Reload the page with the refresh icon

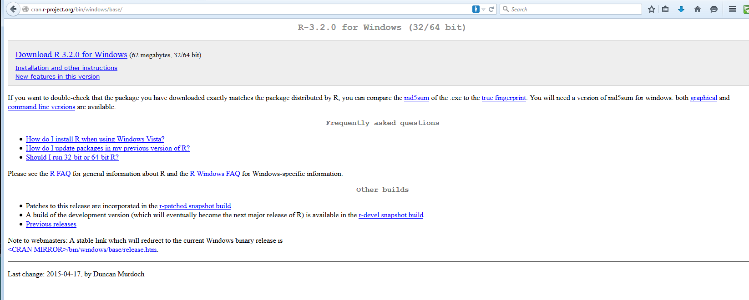tap(491, 9)
